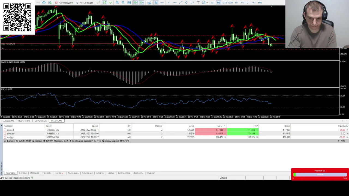Zoom in the chart
Viewport: 349px width, 196px height.
[x=117, y=2]
